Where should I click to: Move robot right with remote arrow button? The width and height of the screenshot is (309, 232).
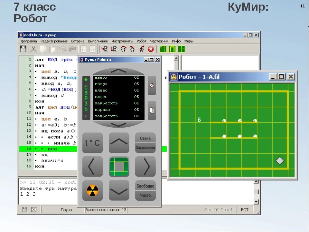click(x=145, y=167)
